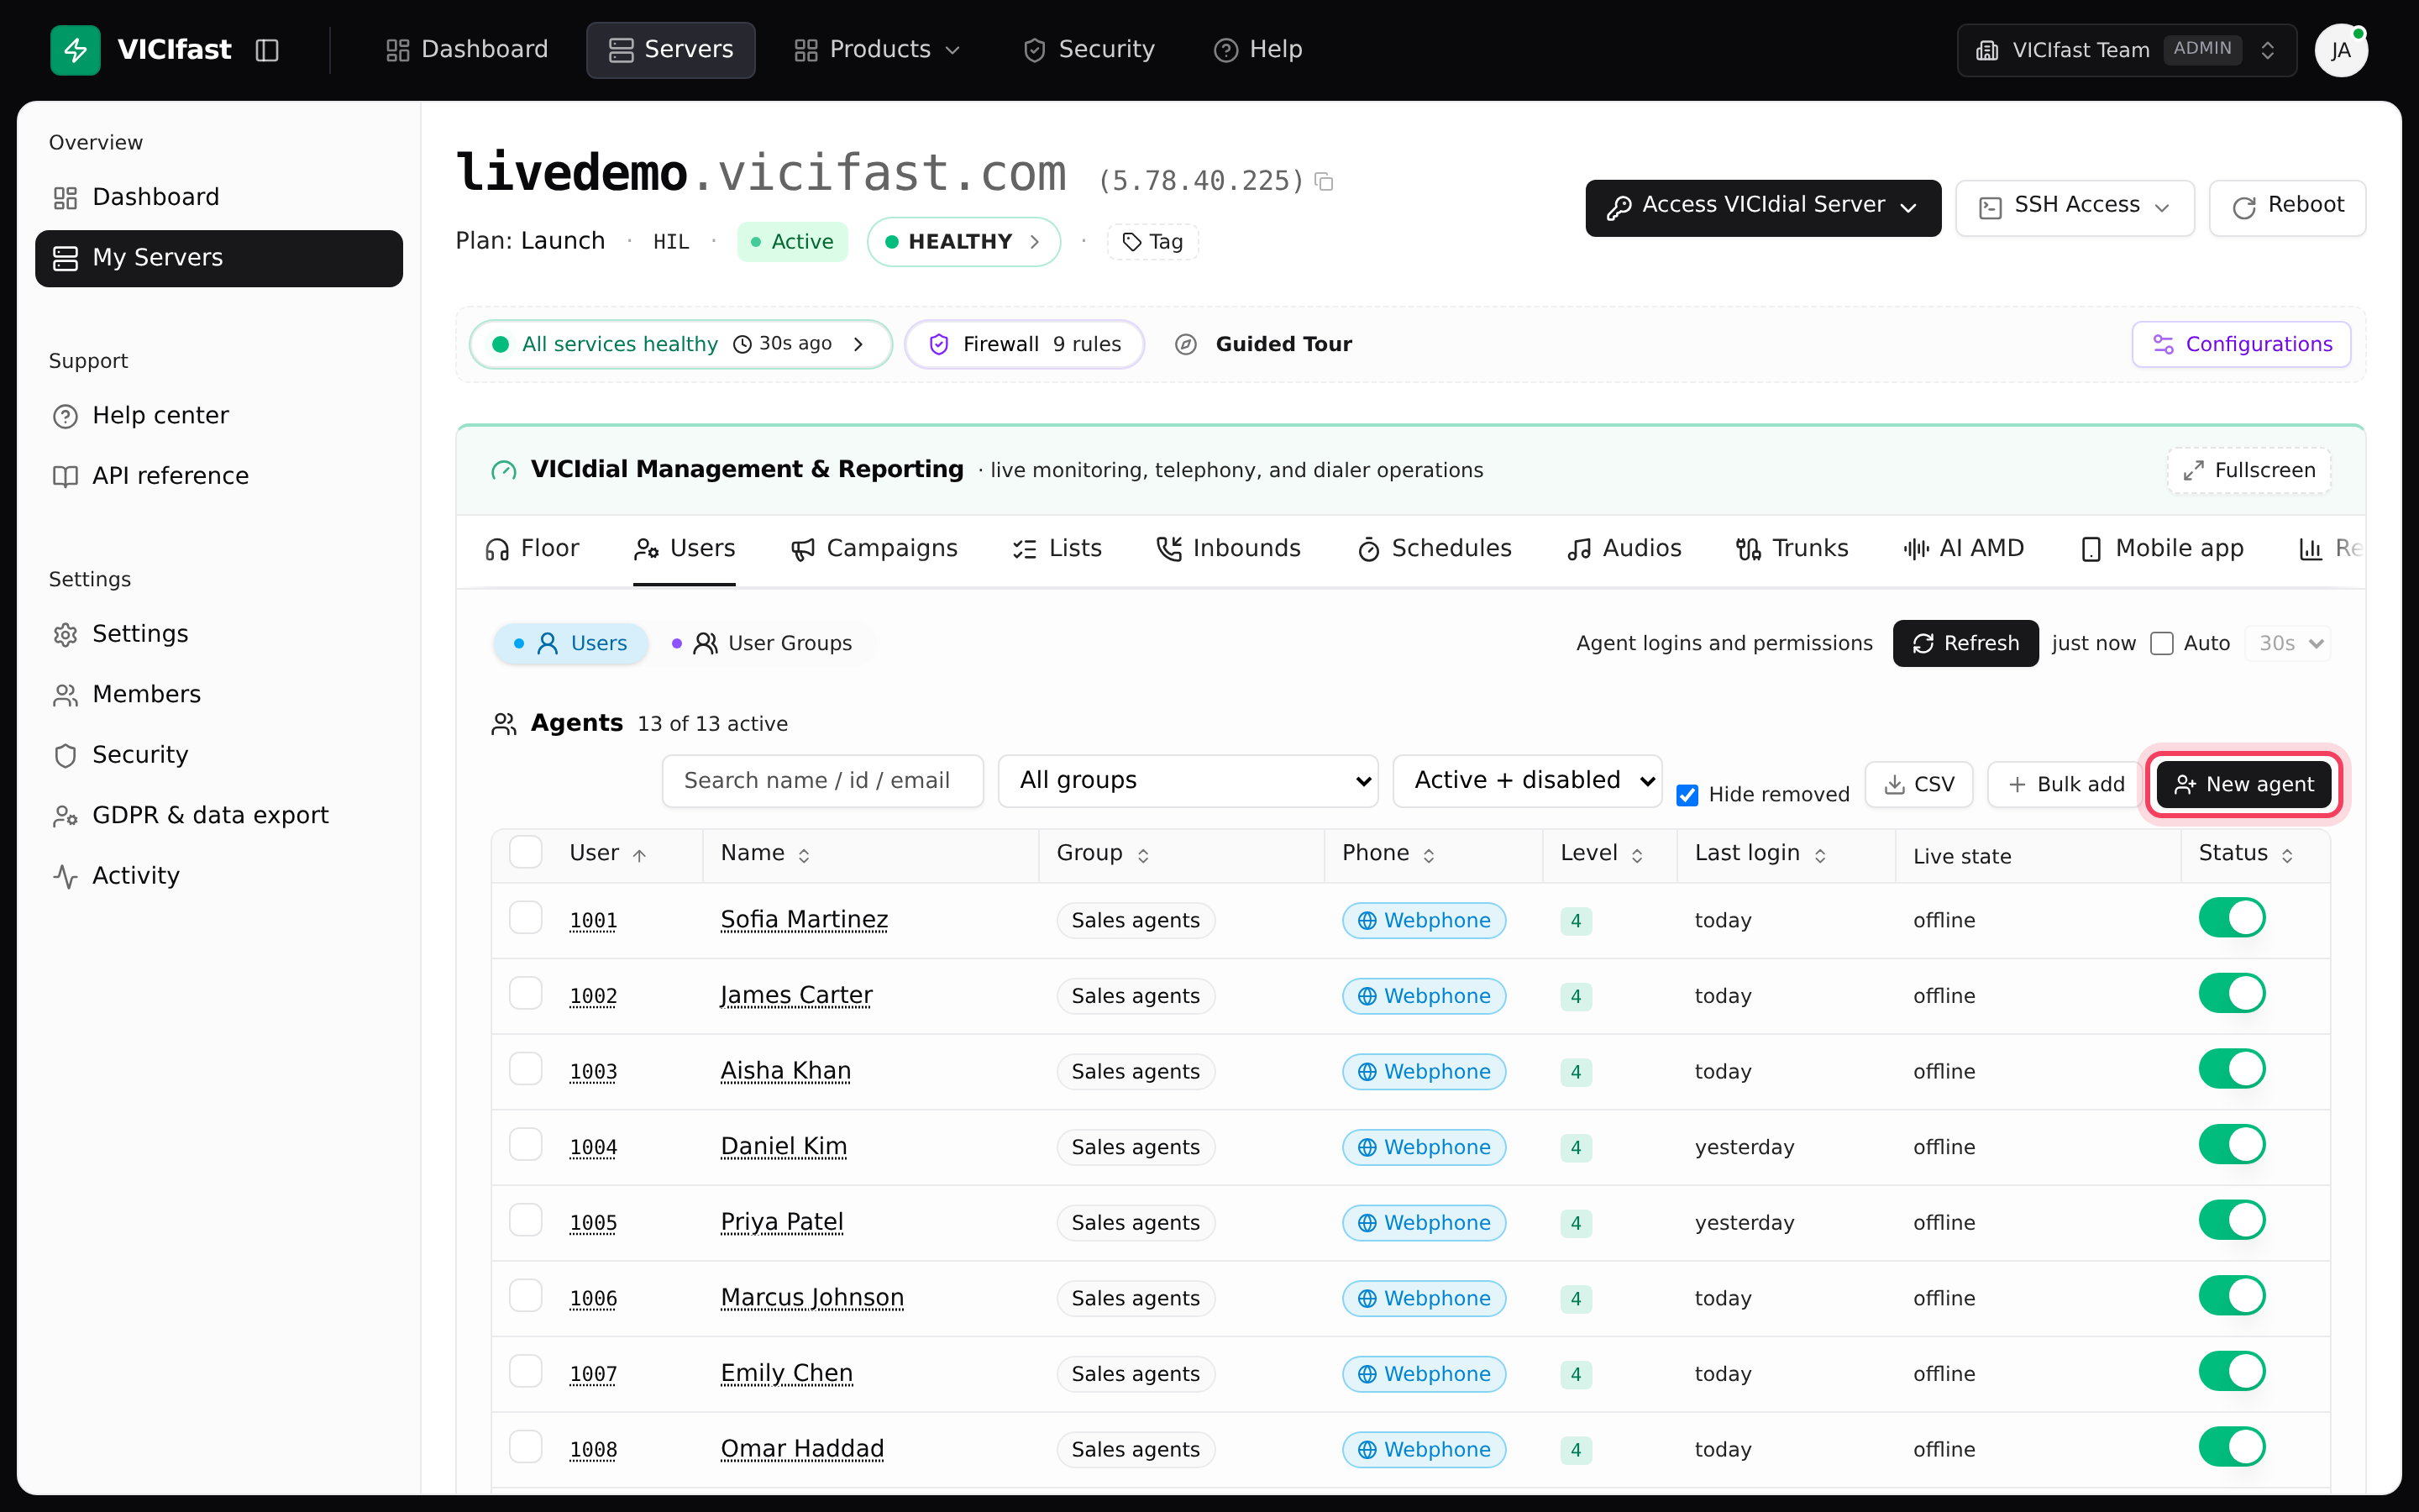
Task: Start the Guided Tour
Action: 1263,344
